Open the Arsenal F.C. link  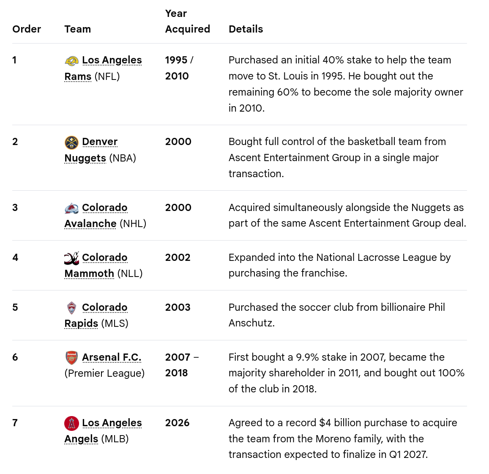[x=112, y=357]
